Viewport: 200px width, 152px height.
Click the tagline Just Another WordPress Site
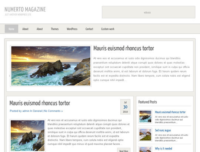click(x=18, y=14)
